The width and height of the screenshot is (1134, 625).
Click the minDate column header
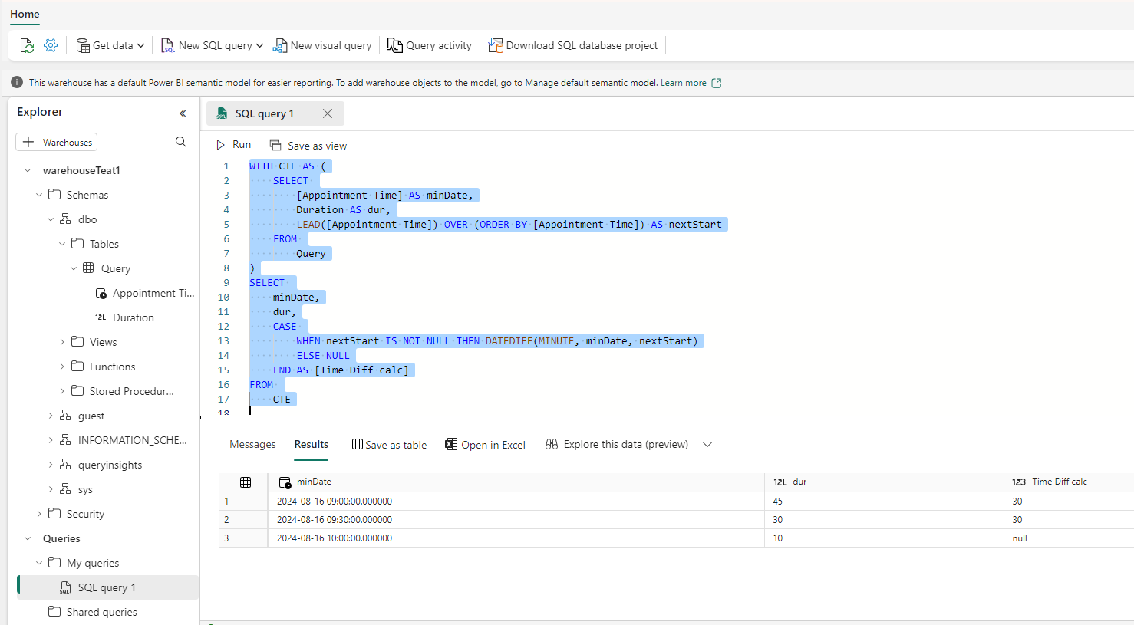tap(516, 482)
